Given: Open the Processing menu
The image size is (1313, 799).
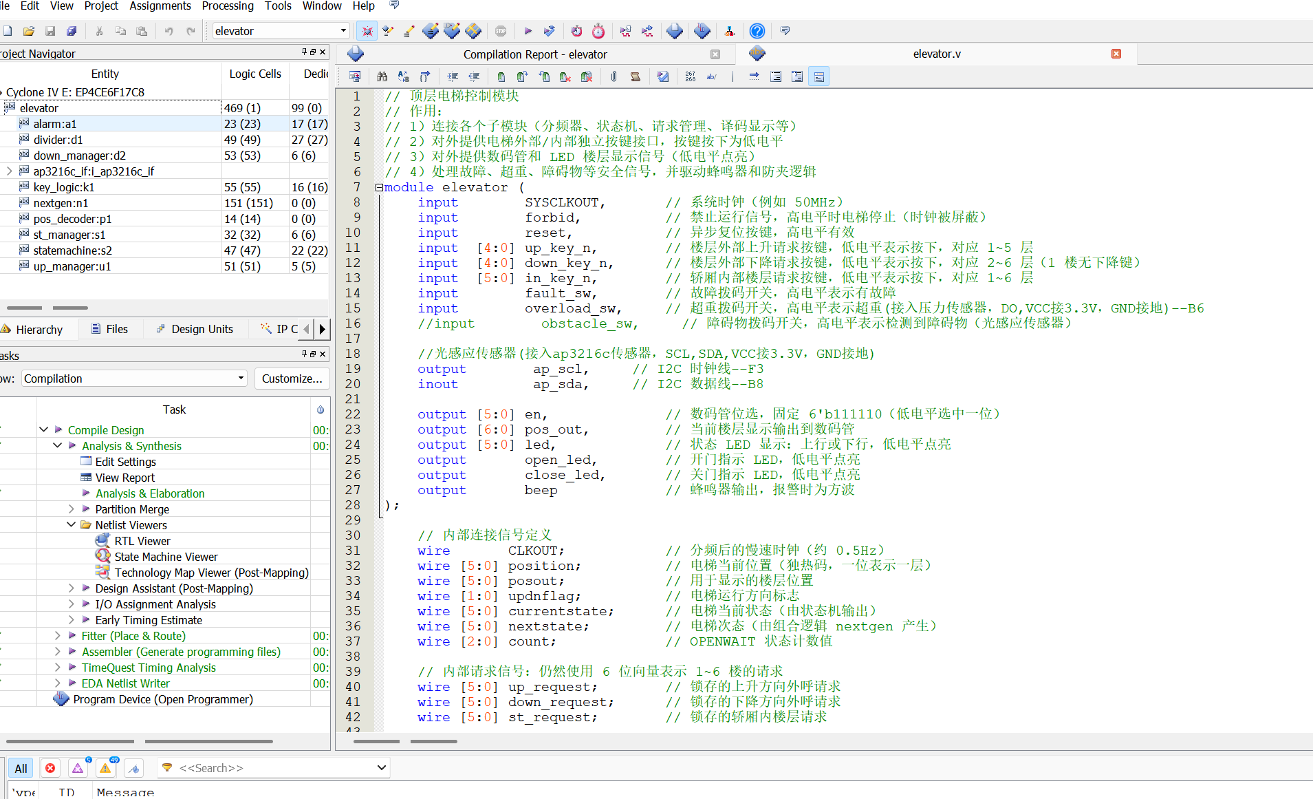Looking at the screenshot, I should (x=228, y=6).
